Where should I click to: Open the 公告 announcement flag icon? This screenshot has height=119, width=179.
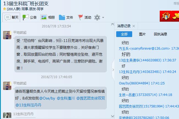pyautogui.click(x=25, y=17)
